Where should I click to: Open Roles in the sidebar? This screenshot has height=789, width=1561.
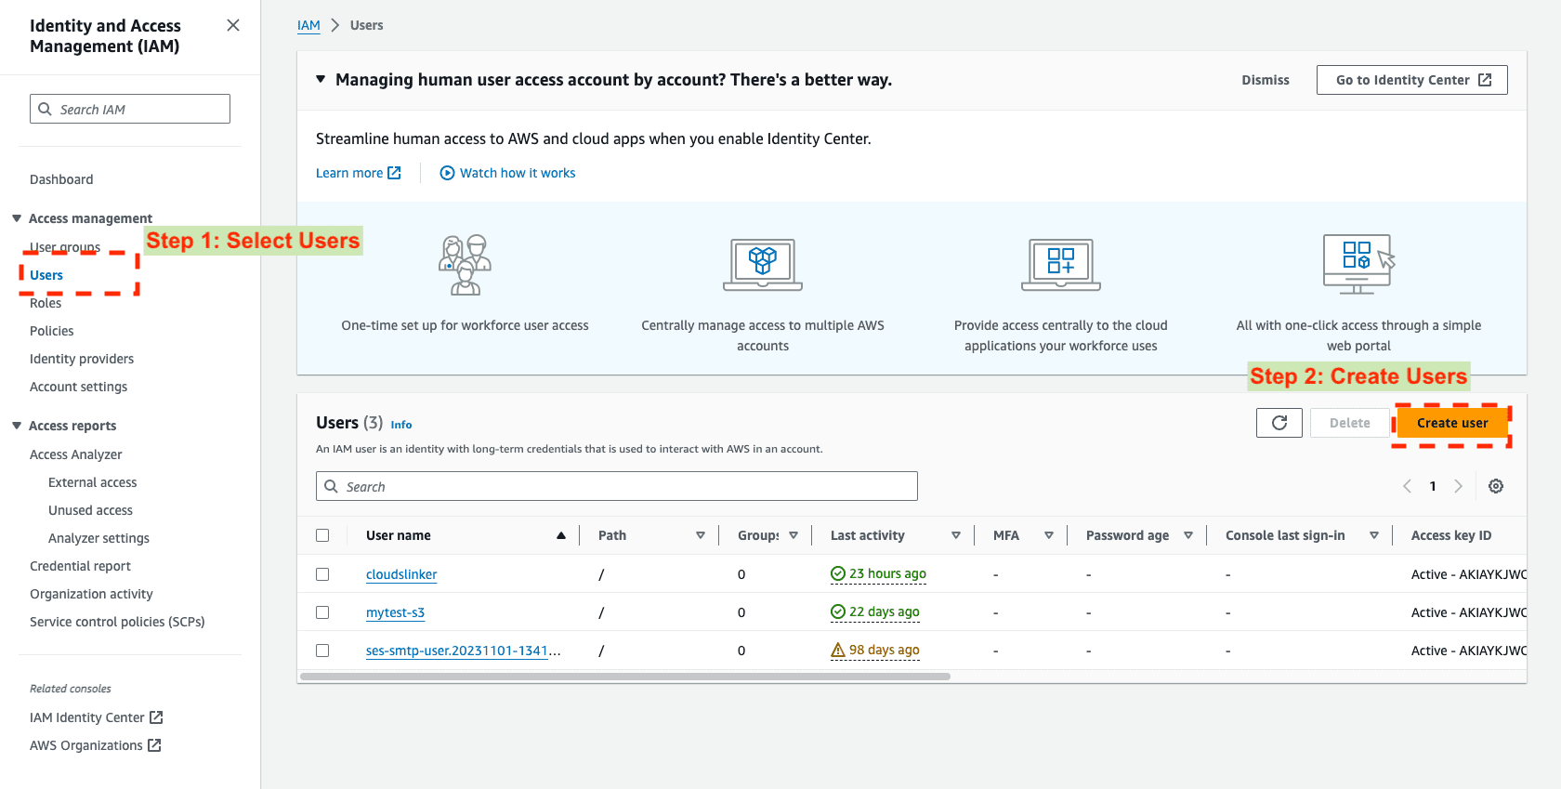pos(46,303)
